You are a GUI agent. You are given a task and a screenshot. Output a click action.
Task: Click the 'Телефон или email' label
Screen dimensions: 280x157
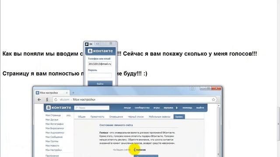pyautogui.click(x=99, y=58)
